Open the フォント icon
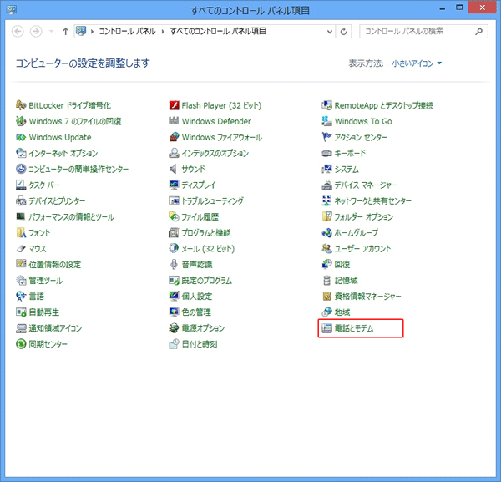The width and height of the screenshot is (501, 482). (x=21, y=232)
